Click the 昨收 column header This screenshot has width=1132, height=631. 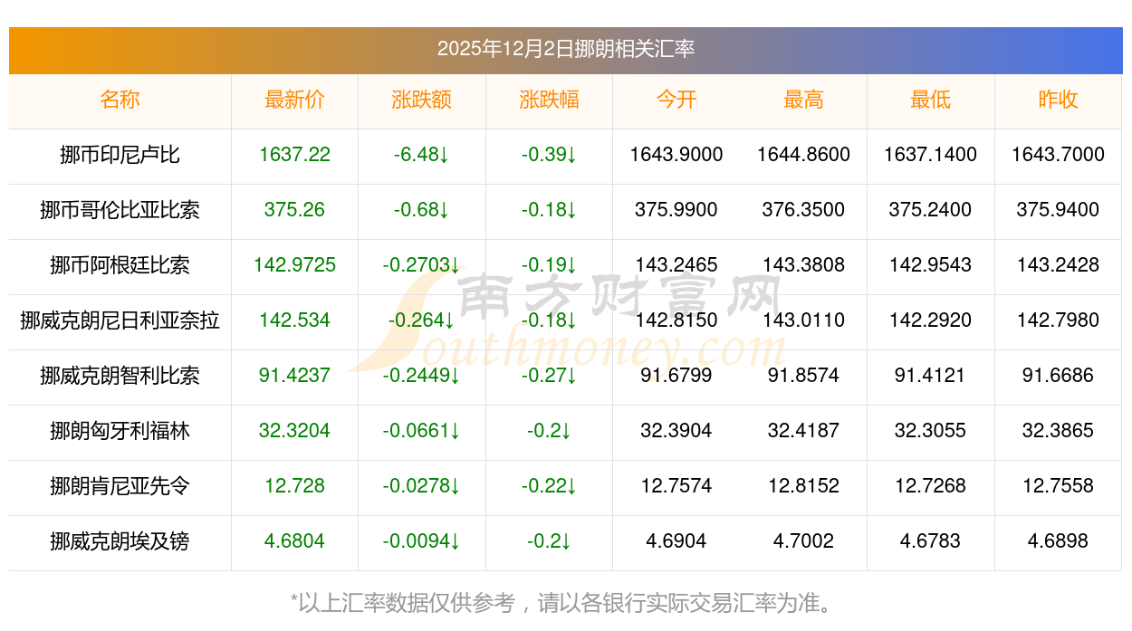(x=1058, y=100)
